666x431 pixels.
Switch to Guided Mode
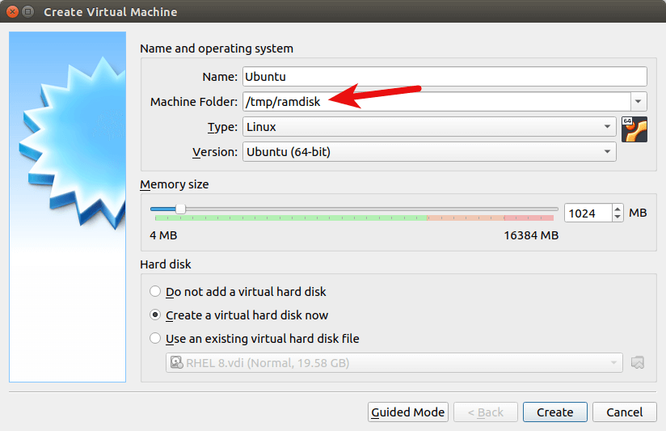click(407, 412)
